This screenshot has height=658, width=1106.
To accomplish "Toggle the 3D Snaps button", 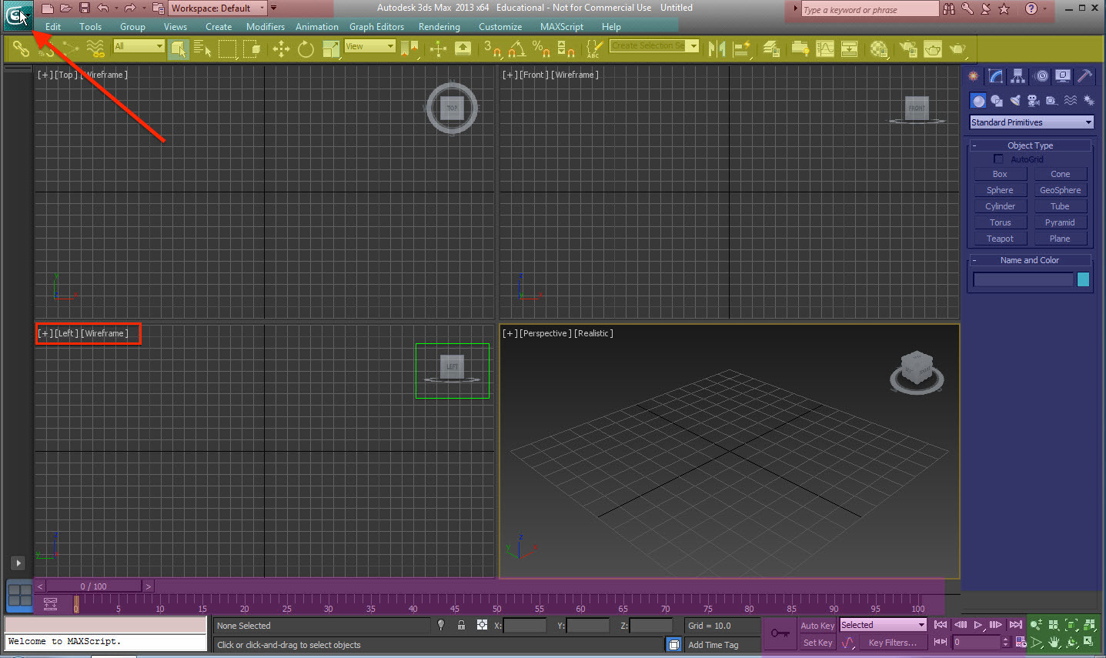I will (492, 49).
